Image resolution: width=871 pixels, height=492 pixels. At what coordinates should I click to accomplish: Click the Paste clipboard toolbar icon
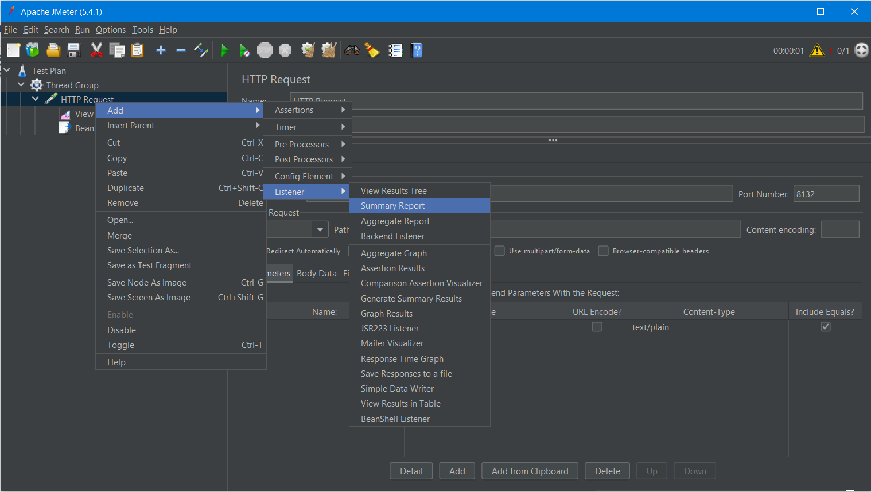[x=137, y=50]
